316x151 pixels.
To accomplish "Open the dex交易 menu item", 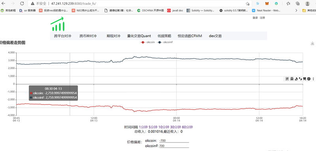I will [x=215, y=36].
